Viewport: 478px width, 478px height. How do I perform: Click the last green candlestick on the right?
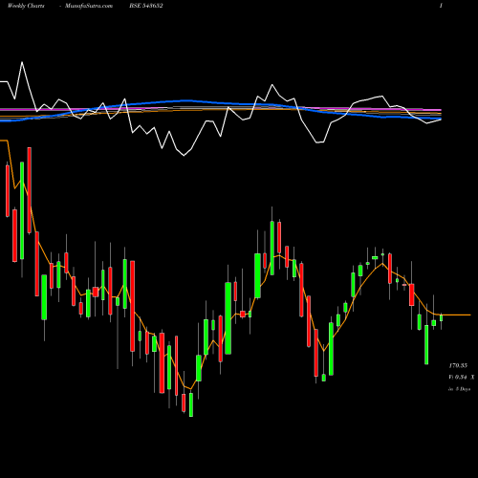coord(441,317)
